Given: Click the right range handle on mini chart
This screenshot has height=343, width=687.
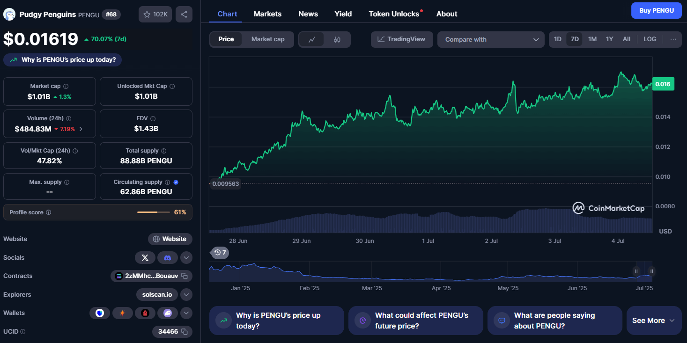Looking at the screenshot, I should (651, 271).
